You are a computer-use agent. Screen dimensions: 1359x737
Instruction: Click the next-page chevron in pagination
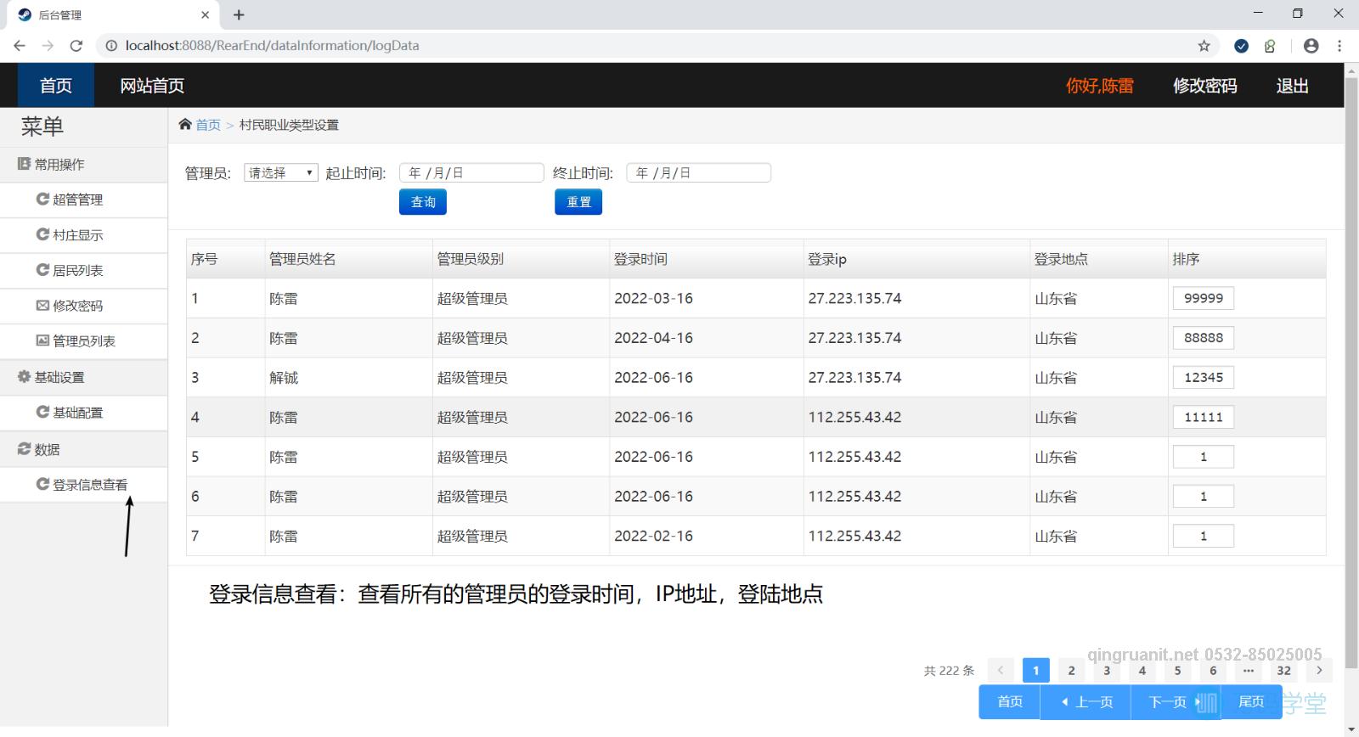click(1319, 670)
